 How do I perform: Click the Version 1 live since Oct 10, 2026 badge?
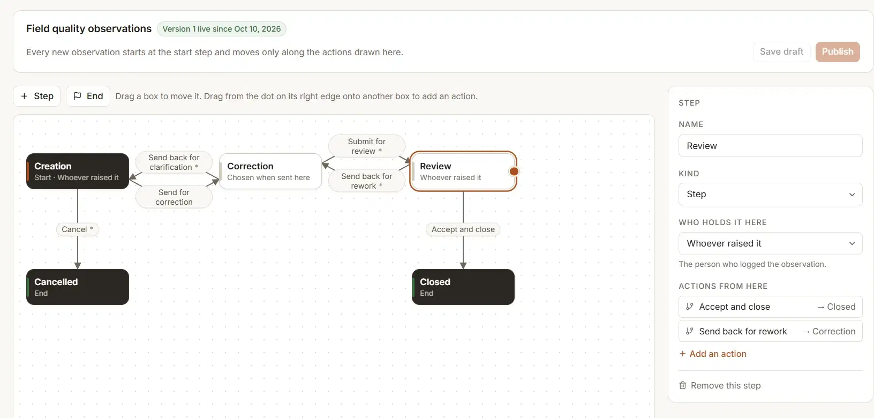pyautogui.click(x=222, y=29)
